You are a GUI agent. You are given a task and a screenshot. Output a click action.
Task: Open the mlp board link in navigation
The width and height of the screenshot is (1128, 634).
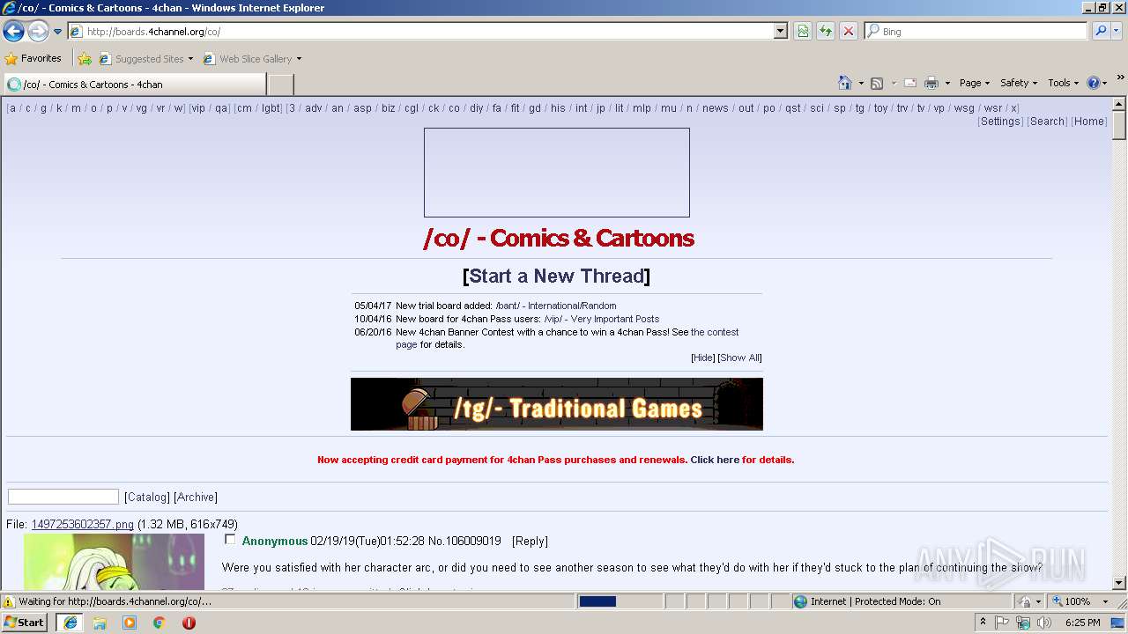tap(642, 108)
